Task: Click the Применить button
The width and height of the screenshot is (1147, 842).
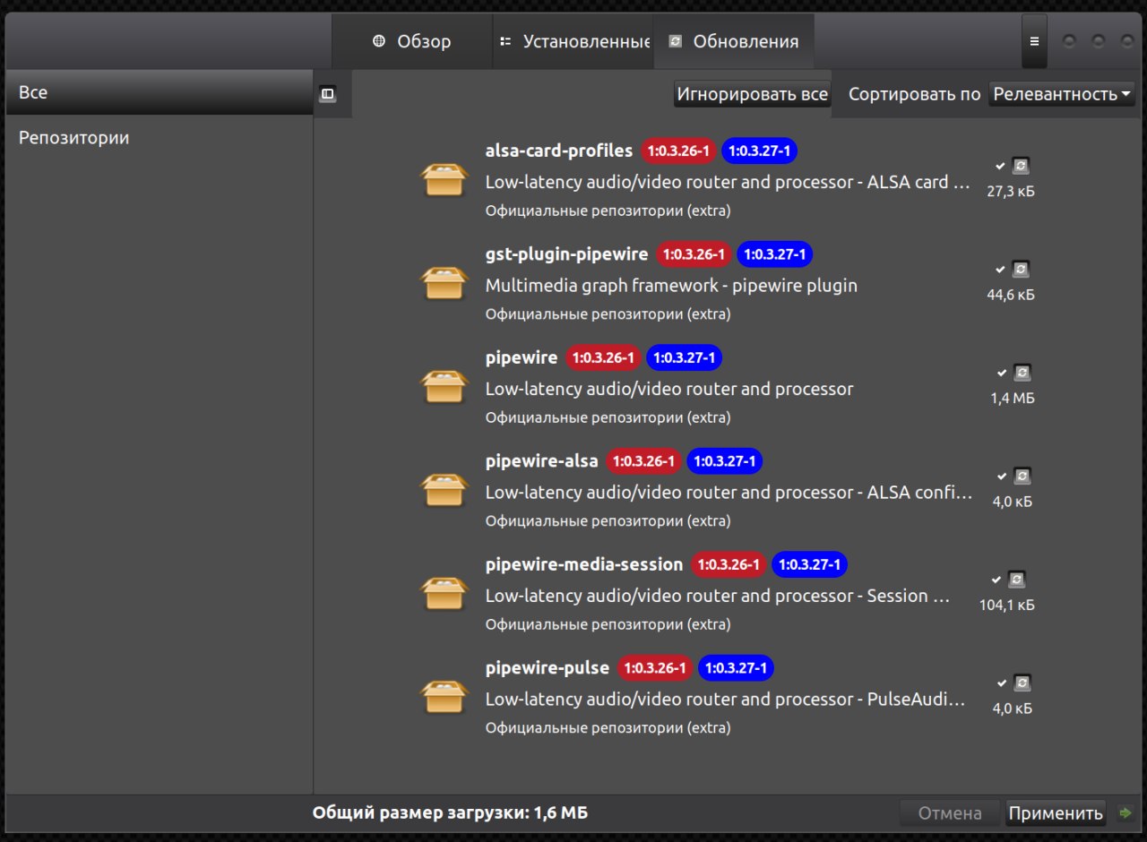Action: click(1056, 813)
